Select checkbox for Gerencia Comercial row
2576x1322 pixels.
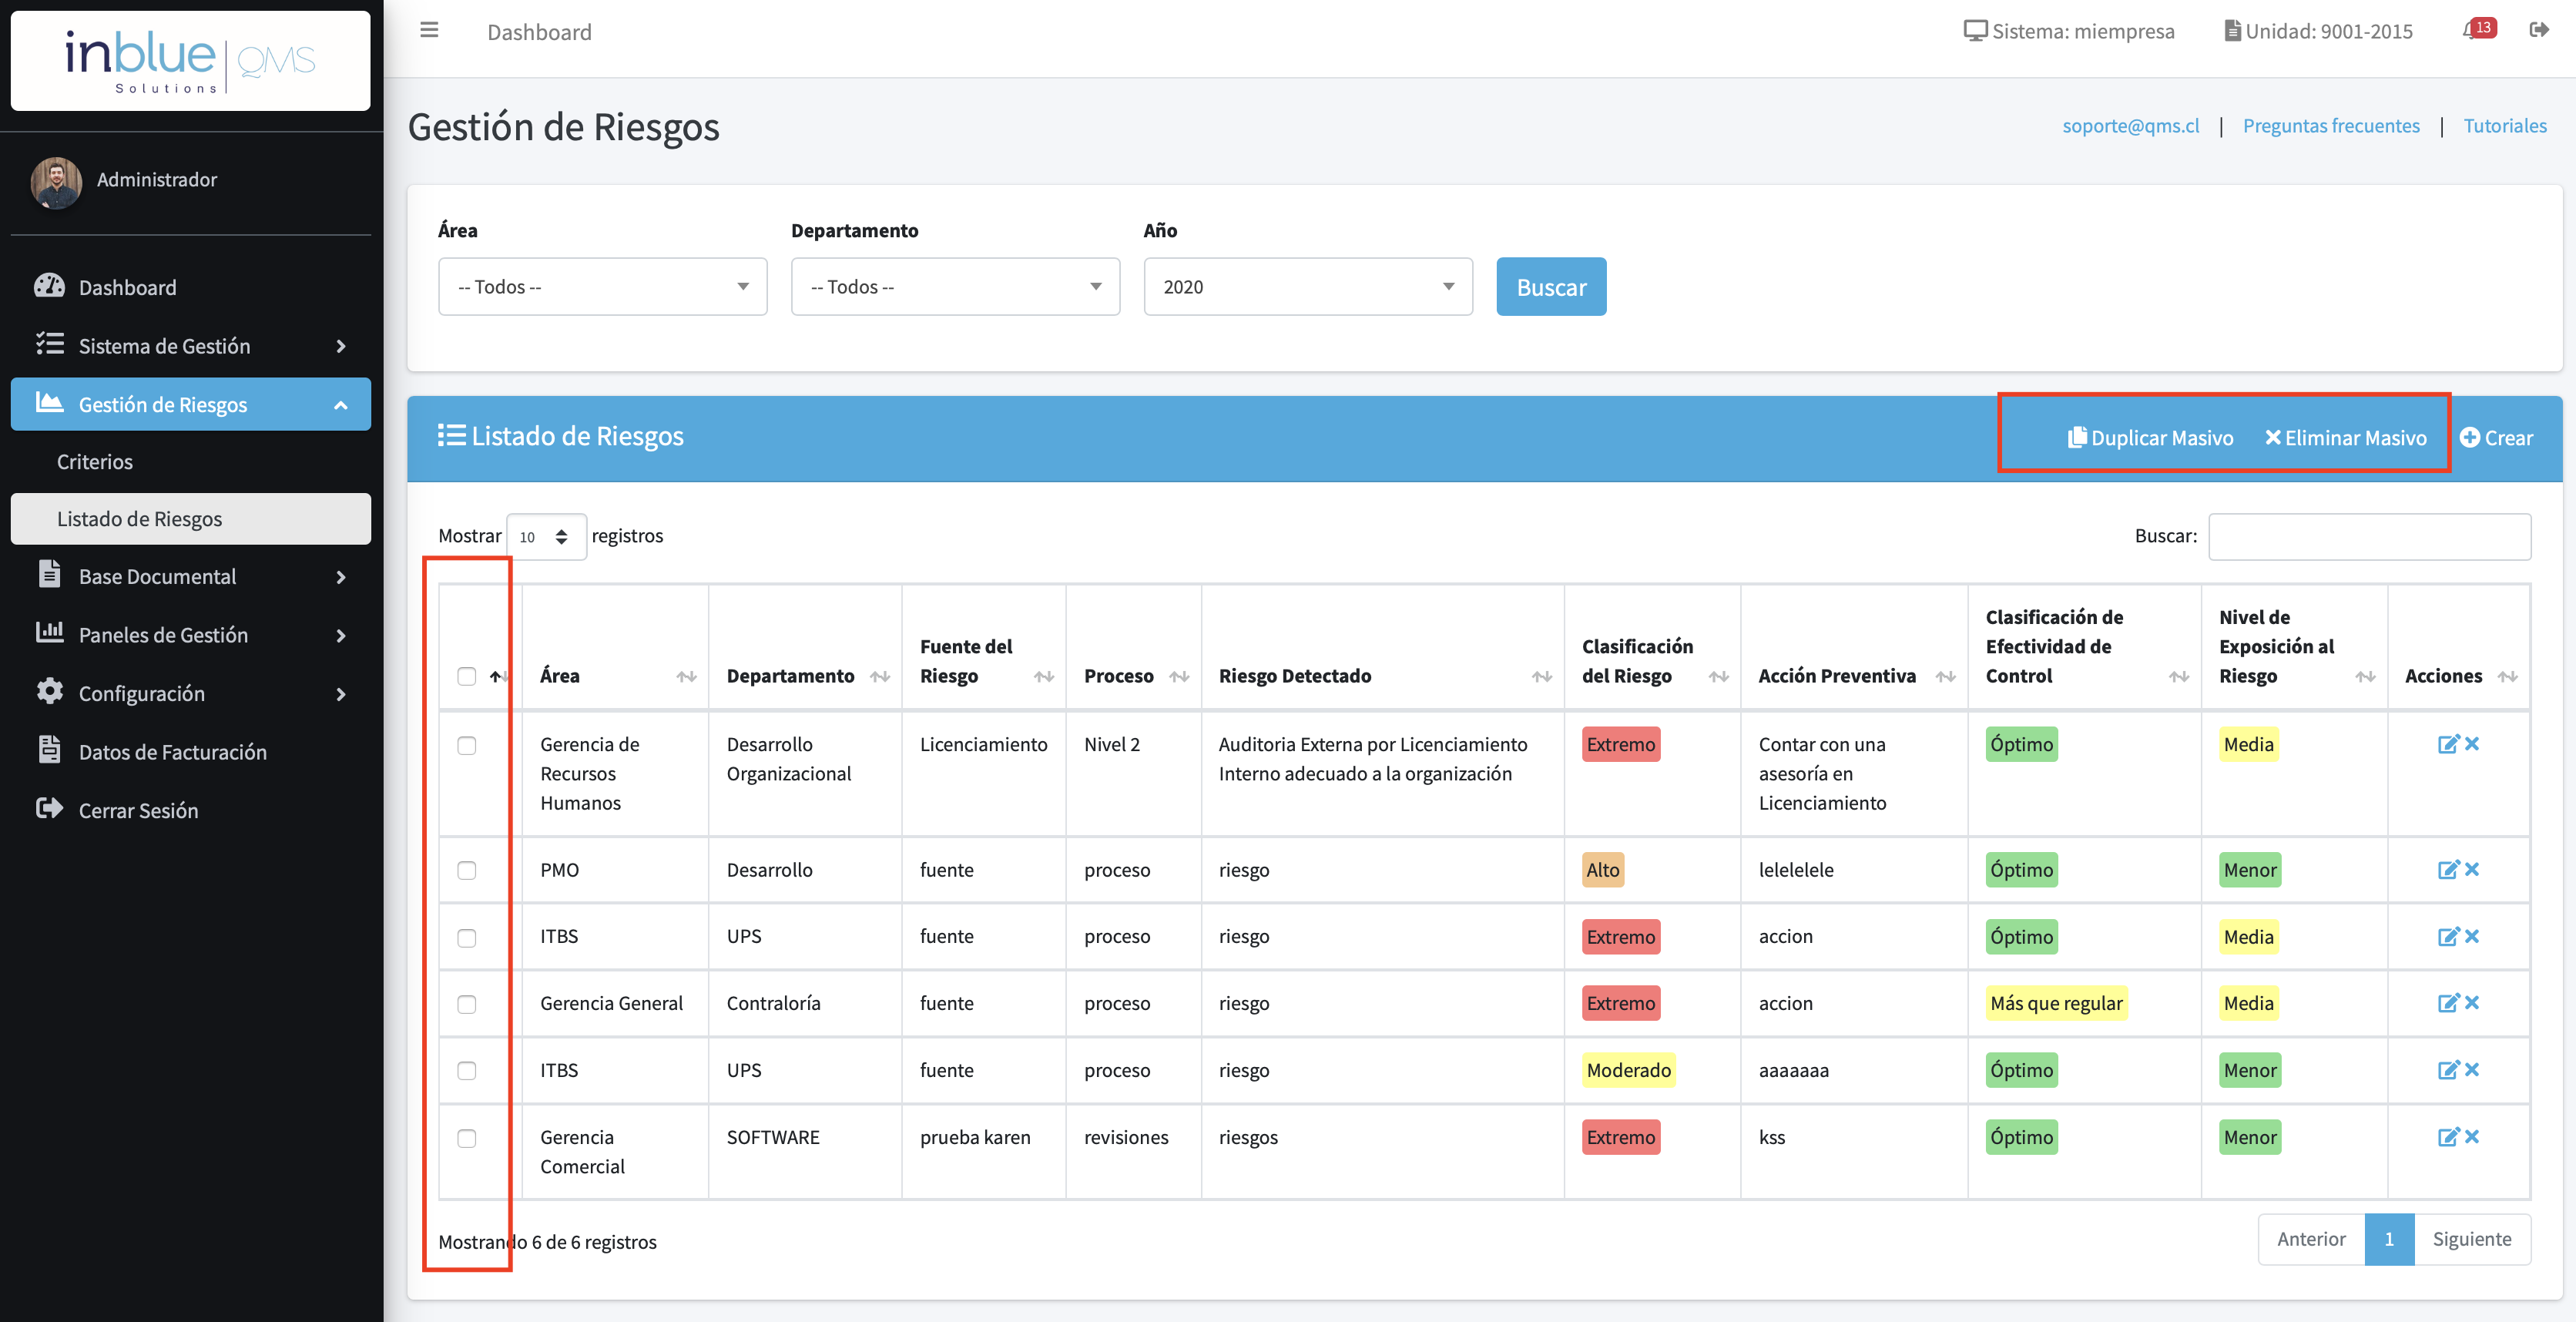coord(467,1138)
